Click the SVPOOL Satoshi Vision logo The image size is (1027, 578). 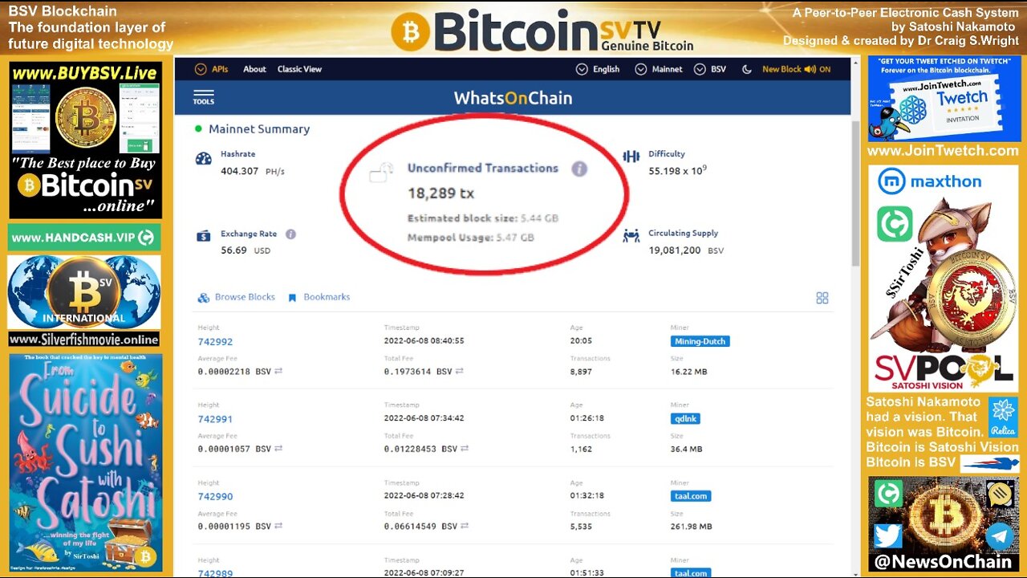coord(942,373)
